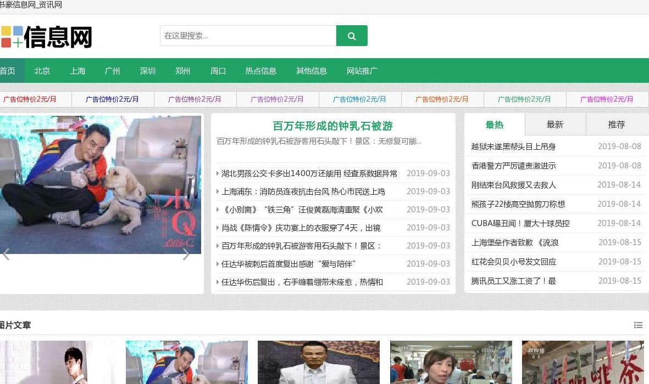Click the arrow bullet before 湖北男孩公交卡 headline
This screenshot has height=384, width=649.
point(218,173)
